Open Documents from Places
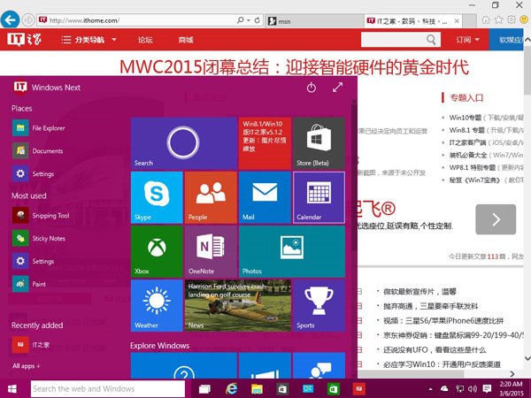531x398 pixels. [x=37, y=151]
